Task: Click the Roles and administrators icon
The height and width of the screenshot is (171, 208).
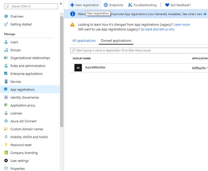Action: click(x=6, y=66)
